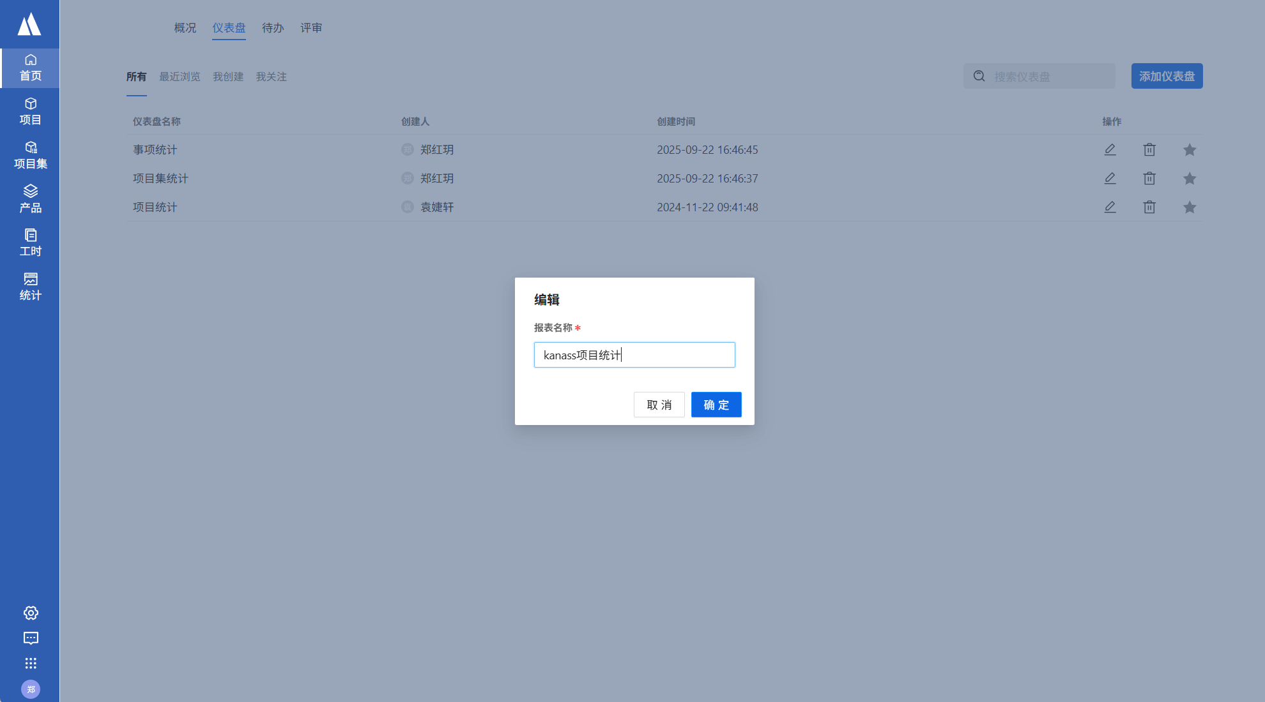Click the edit pencil for 事项统计 row

pyautogui.click(x=1110, y=149)
